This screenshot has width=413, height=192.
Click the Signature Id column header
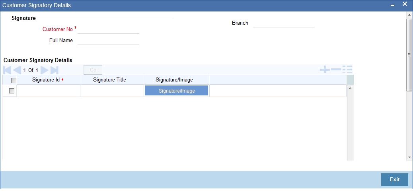[48, 80]
